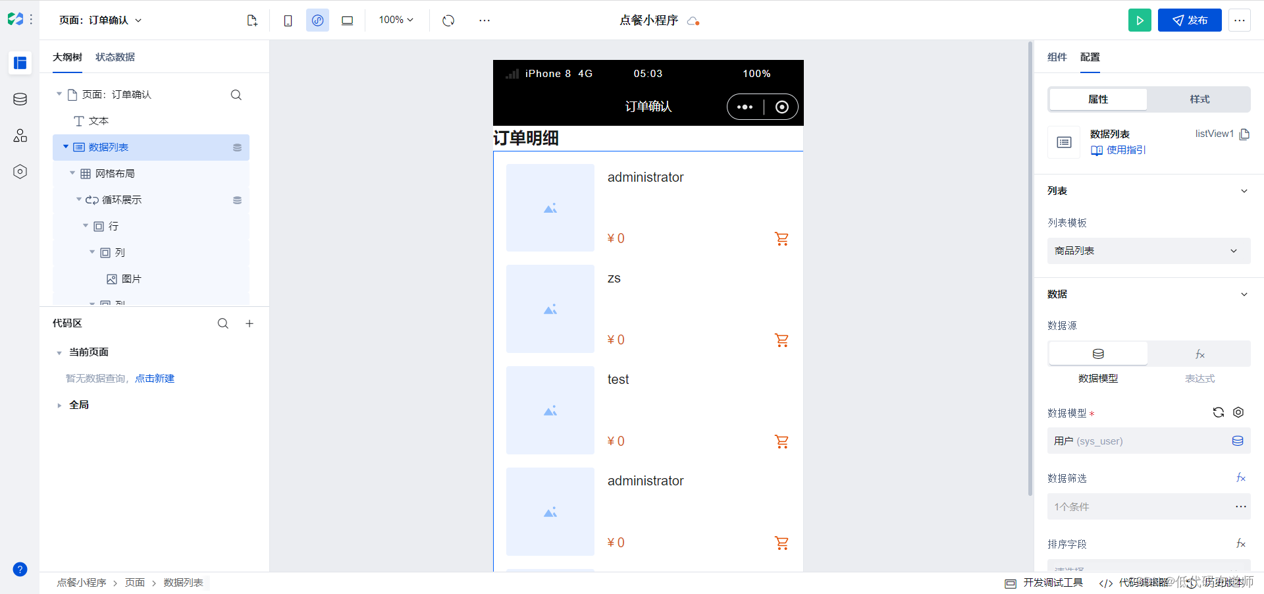Image resolution: width=1264 pixels, height=594 pixels.
Task: Click the 点击新建 link
Action: tap(155, 379)
